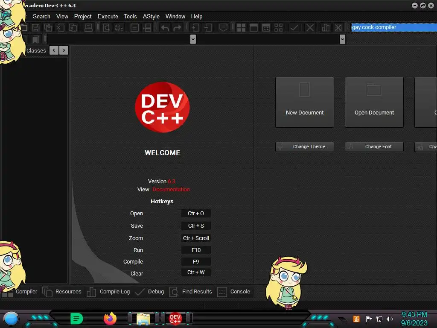Image resolution: width=437 pixels, height=328 pixels.
Task: Expand the right function list dropdown arrow
Action: [343, 39]
